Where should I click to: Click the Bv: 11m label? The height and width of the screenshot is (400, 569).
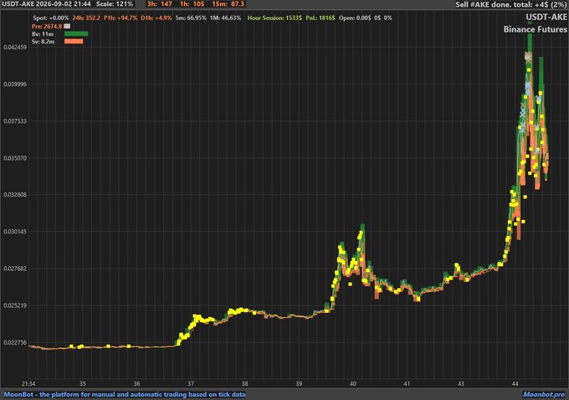43,34
